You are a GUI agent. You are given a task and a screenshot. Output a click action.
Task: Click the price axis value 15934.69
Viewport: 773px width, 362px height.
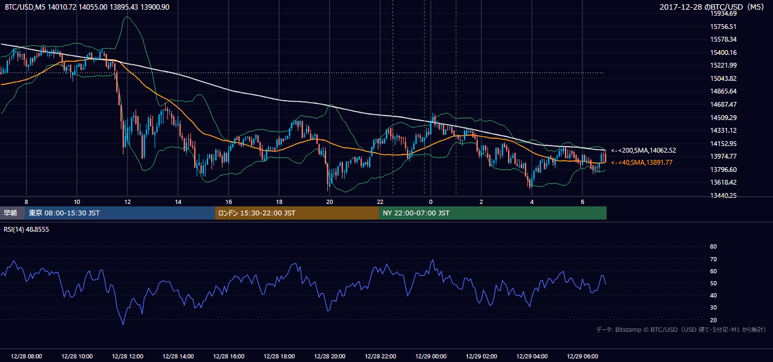coord(723,13)
